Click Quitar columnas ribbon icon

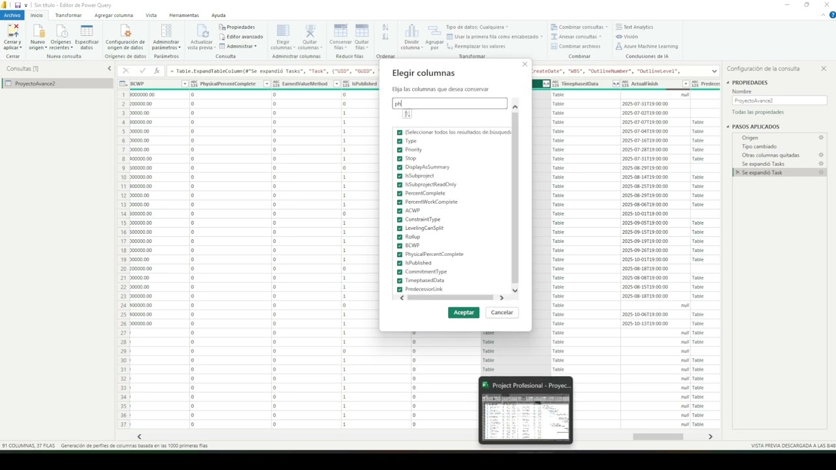coord(310,31)
